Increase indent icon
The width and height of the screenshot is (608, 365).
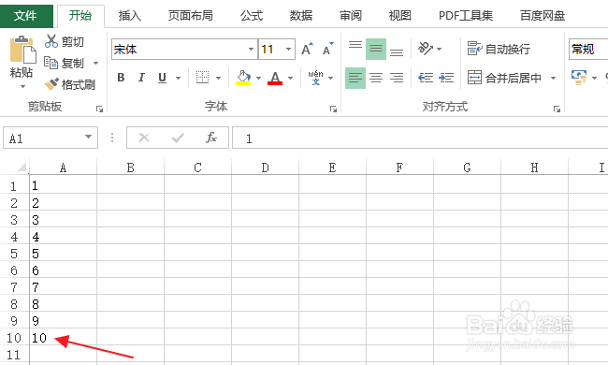pos(446,78)
